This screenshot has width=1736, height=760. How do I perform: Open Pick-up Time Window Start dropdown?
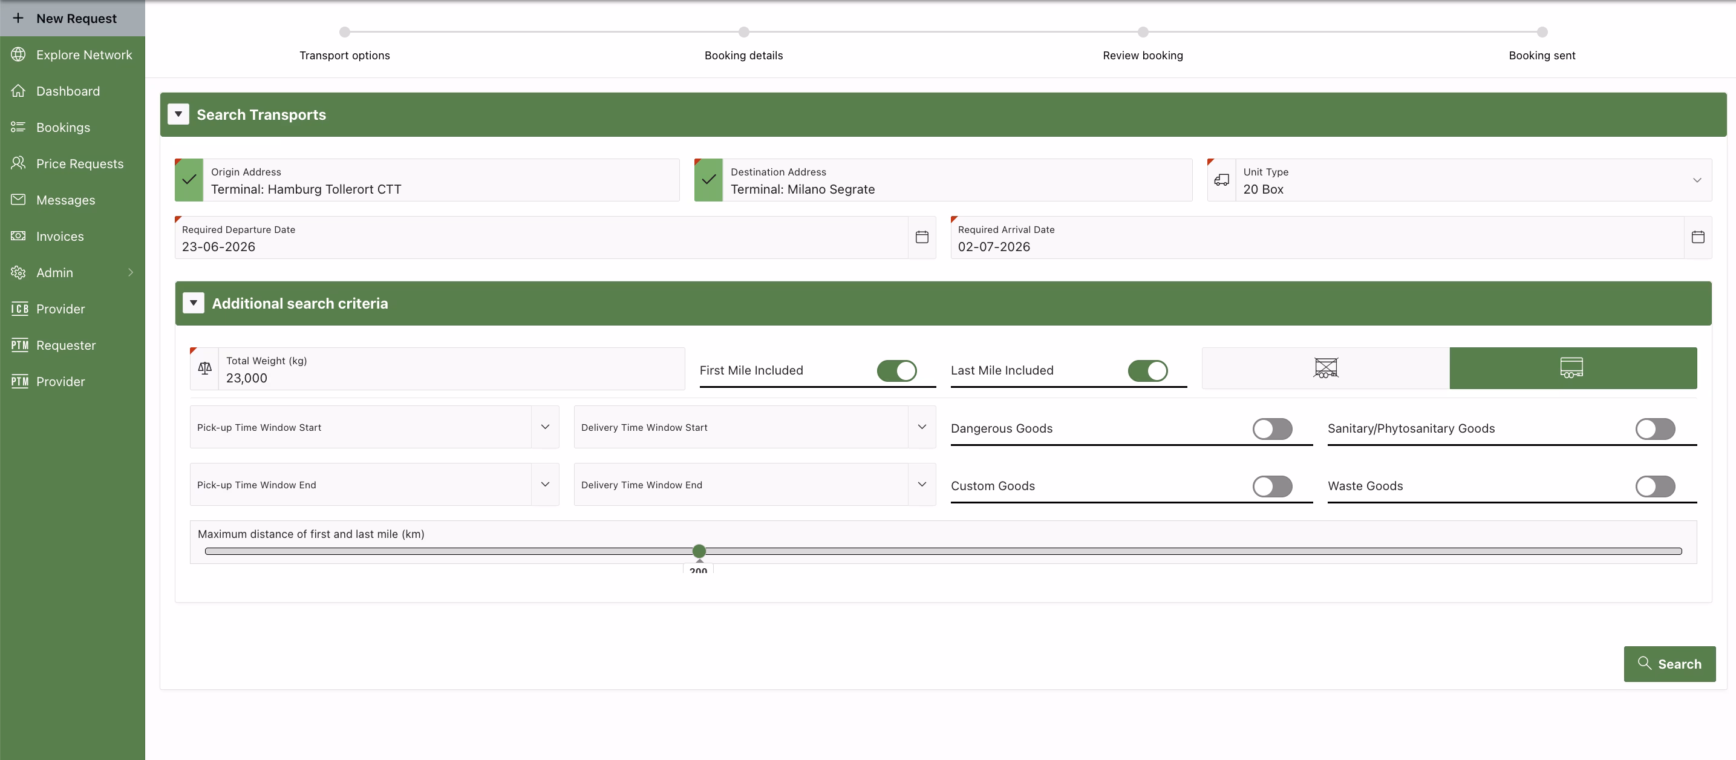[x=545, y=427]
